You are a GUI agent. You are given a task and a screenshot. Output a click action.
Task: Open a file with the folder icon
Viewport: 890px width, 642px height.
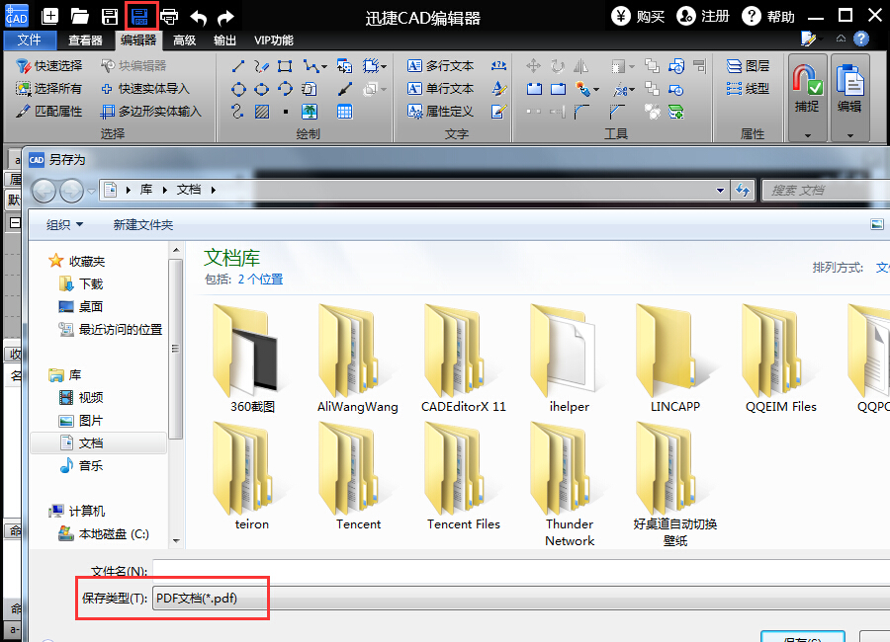click(79, 17)
